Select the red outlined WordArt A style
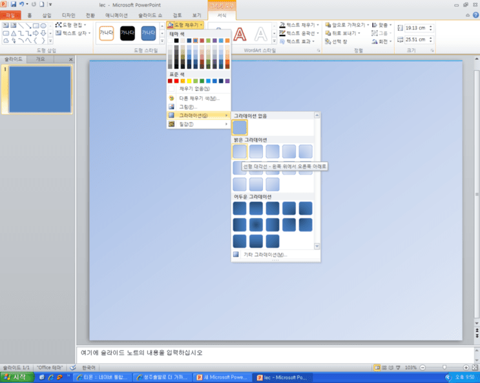 click(240, 34)
